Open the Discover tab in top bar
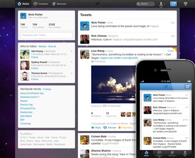 pos(59,4)
